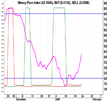
Task: Click the date marker 10 in January
Action: tap(66, 96)
